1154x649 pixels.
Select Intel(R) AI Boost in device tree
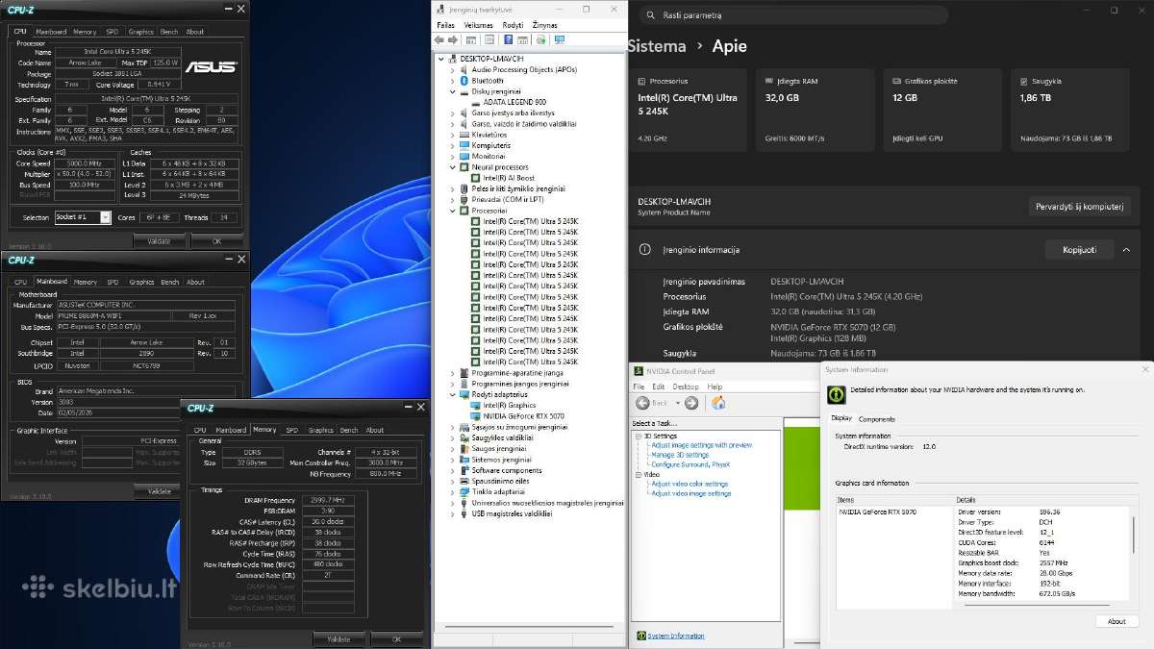(509, 178)
